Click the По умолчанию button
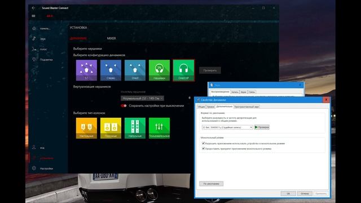The width and height of the screenshot is (361, 203). (x=211, y=184)
